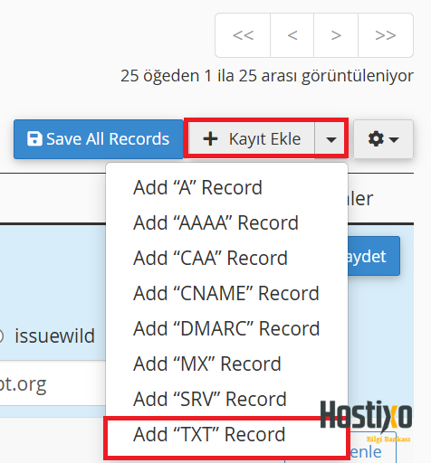Select Add "CNAME" Record option

(x=227, y=293)
